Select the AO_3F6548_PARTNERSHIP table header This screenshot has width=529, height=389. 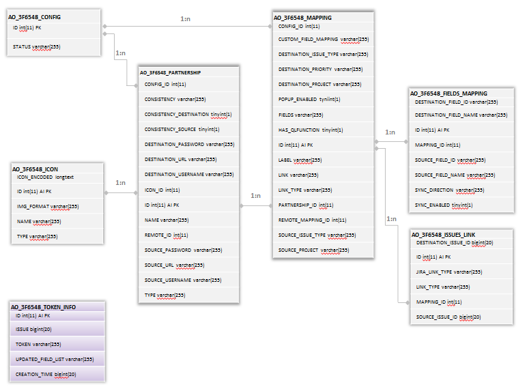pos(171,72)
